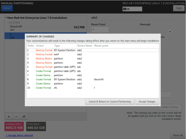186x139 pixels.
Task: Click the Device Name column header
Action: (x=84, y=46)
